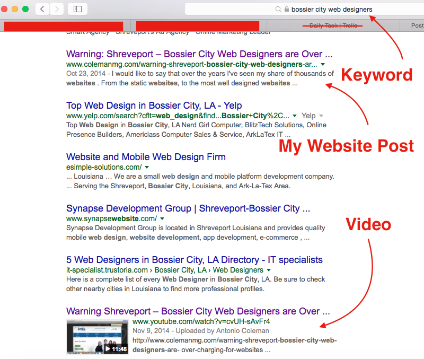Image resolution: width=424 pixels, height=359 pixels.
Task: Click the snippet line naming Nerd Girl Computer, BlitzTech Solutions
Action: 196,125
